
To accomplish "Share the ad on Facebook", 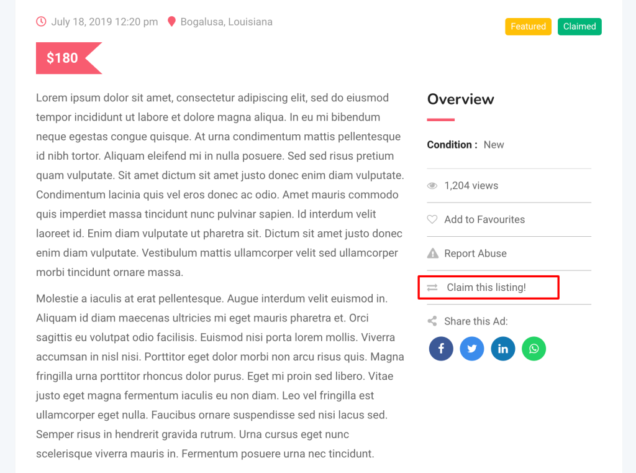I will pos(441,348).
